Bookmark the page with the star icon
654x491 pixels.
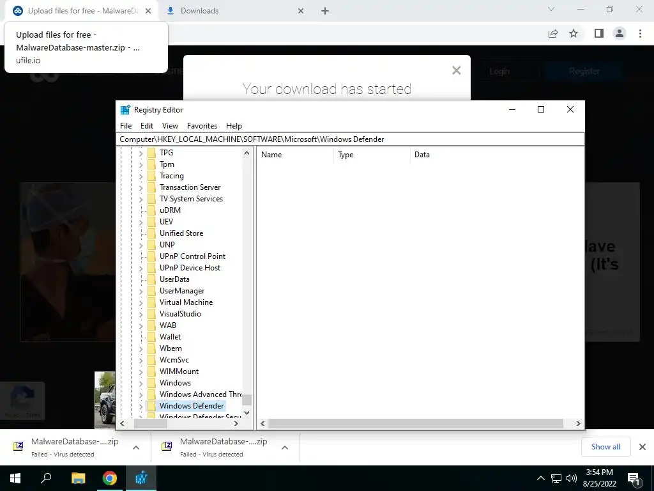click(574, 33)
